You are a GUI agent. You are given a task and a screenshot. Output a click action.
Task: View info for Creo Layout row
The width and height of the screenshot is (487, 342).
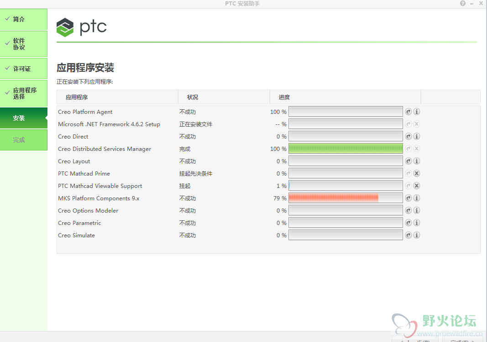click(x=417, y=161)
